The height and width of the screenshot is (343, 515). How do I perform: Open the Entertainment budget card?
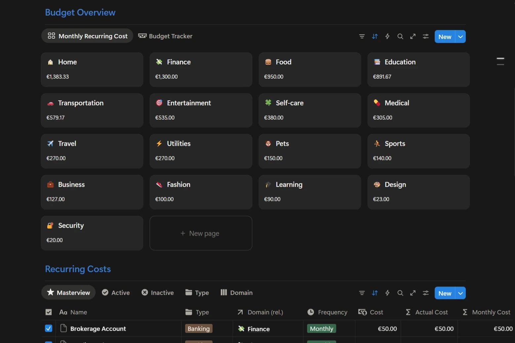tap(201, 110)
